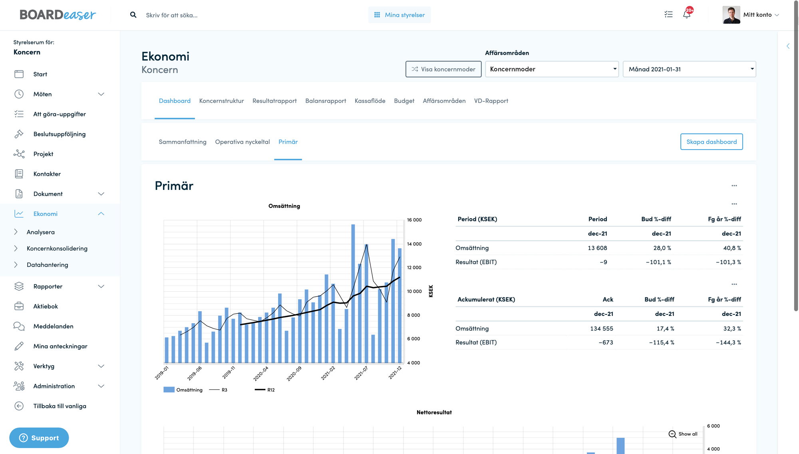Screen dimensions: 799x454
Task: Switch to the VD-Rapport tab
Action: [x=491, y=101]
